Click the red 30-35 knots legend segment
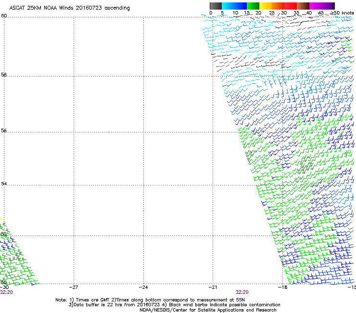The height and width of the screenshot is (313, 356). 291,6
